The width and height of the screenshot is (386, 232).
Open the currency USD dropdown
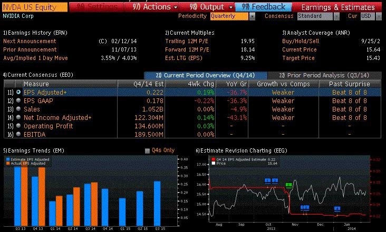coord(368,16)
